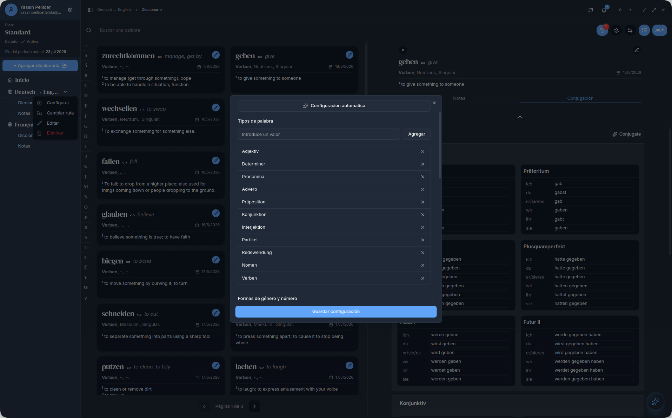Click the Conjugate button
The width and height of the screenshot is (672, 418).
click(x=626, y=134)
